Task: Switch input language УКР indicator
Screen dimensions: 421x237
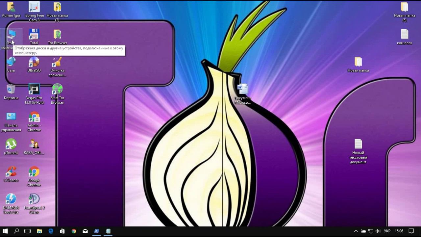Action: coord(387,231)
